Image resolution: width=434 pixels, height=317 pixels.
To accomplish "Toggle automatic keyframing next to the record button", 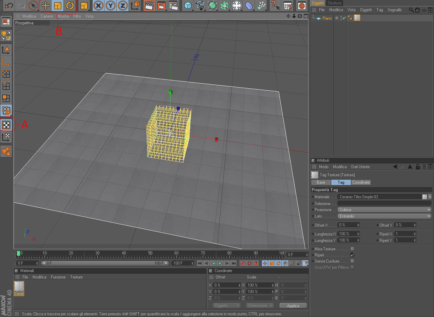I will click(x=249, y=263).
